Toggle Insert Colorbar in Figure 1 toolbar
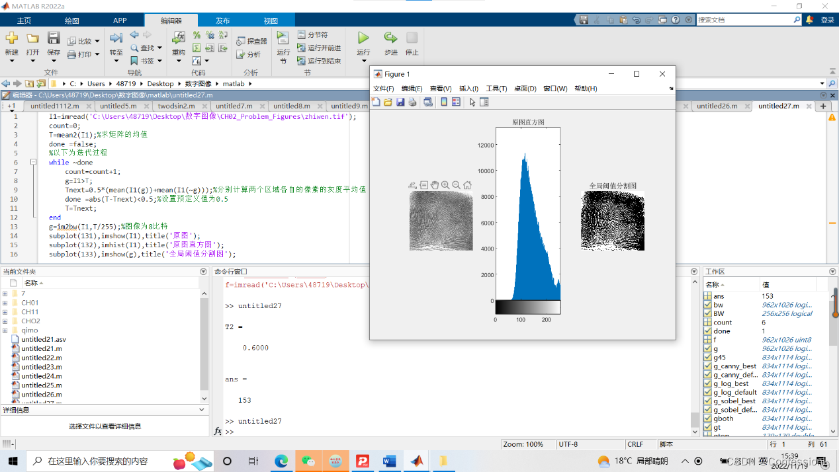 point(444,102)
